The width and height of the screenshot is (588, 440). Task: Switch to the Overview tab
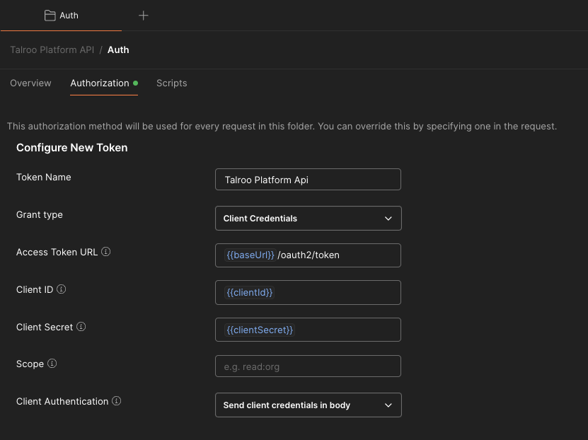(x=30, y=83)
